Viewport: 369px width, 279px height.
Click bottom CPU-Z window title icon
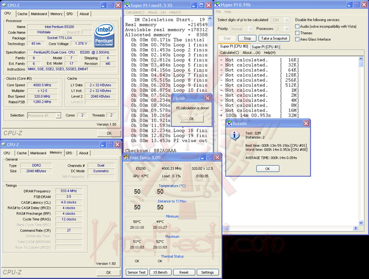coord(4,144)
